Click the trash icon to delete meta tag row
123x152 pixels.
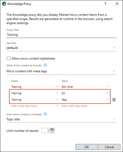click(114, 100)
